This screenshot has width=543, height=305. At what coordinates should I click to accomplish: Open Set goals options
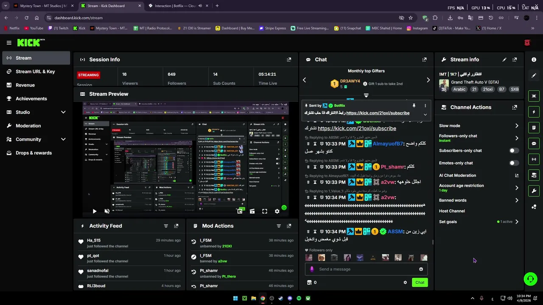[479, 222]
